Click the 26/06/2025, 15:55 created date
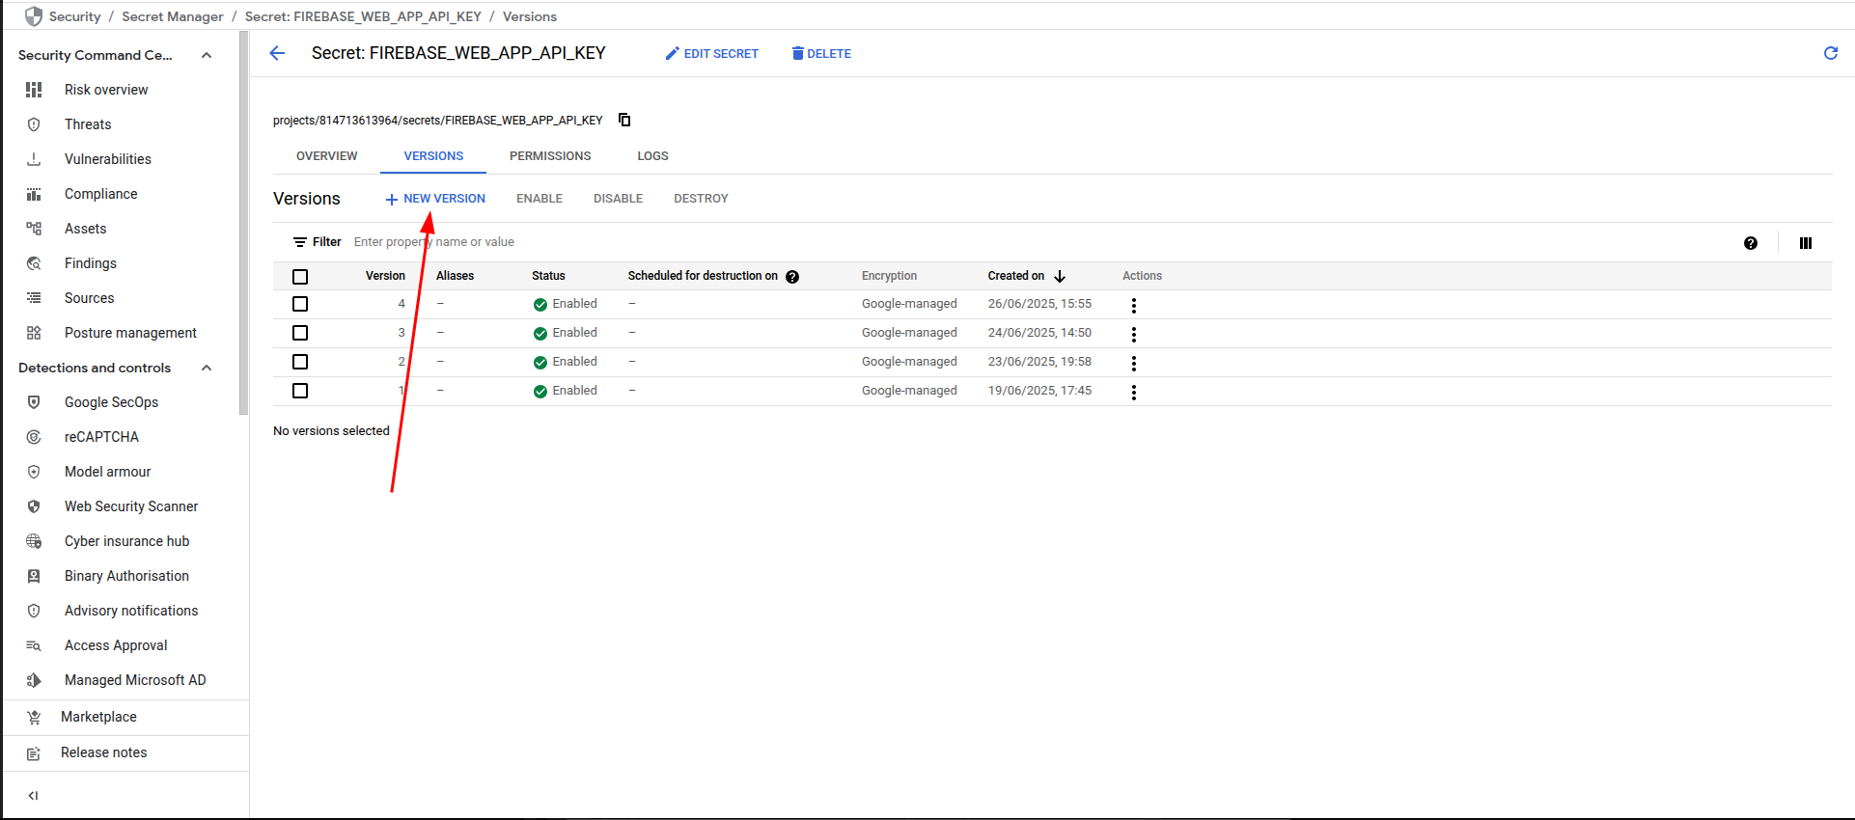This screenshot has width=1855, height=820. tap(1039, 304)
